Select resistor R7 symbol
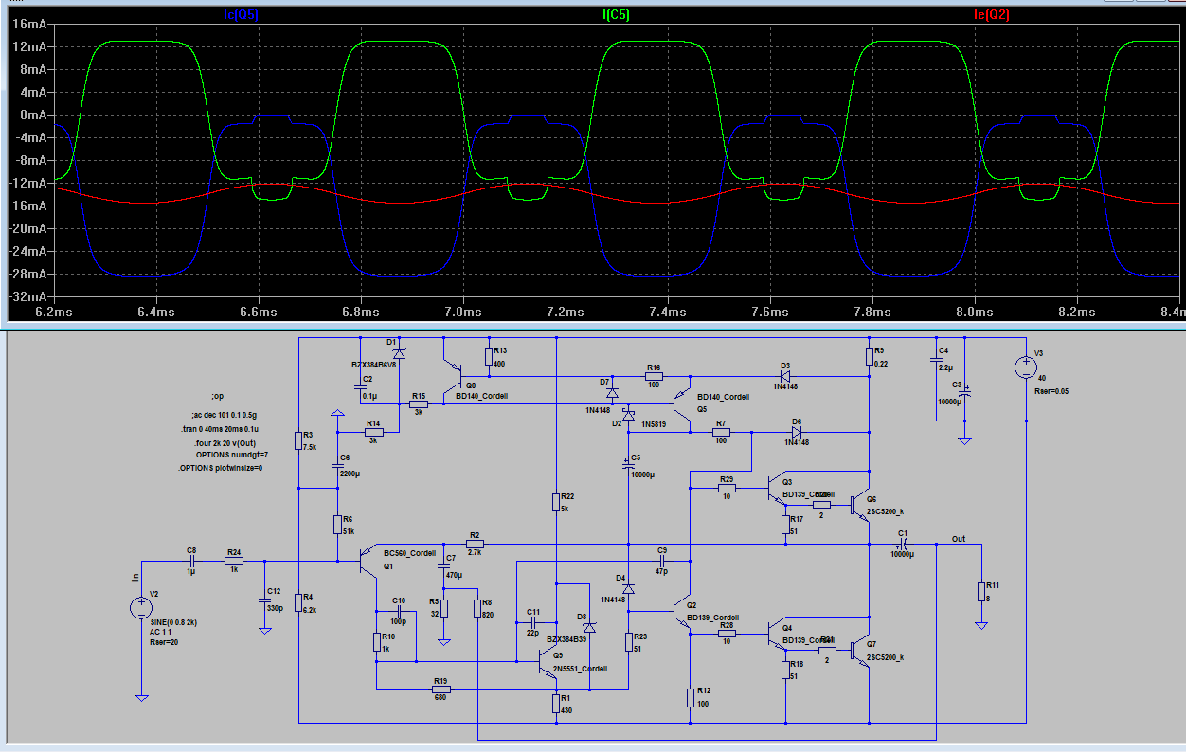This screenshot has height=752, width=1186. pyautogui.click(x=722, y=431)
